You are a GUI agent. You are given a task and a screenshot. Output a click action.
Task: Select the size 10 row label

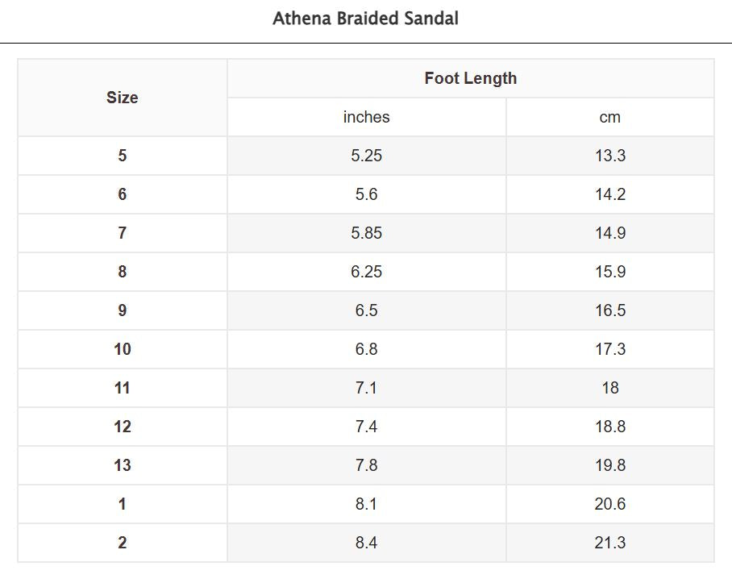[123, 349]
